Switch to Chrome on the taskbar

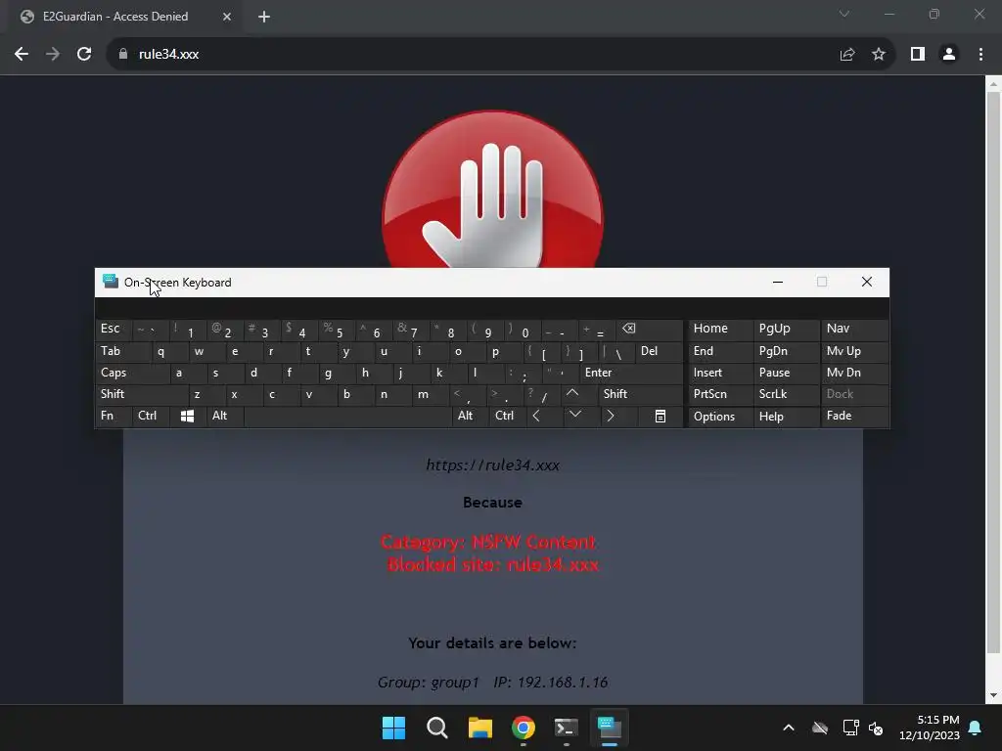(x=524, y=728)
